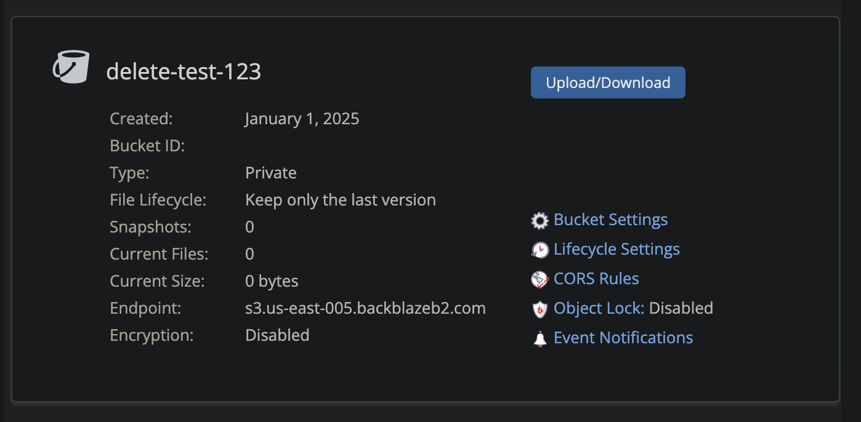Open the Bucket Settings link

[x=610, y=220]
